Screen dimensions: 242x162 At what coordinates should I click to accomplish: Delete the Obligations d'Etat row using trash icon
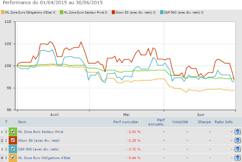tap(237, 158)
